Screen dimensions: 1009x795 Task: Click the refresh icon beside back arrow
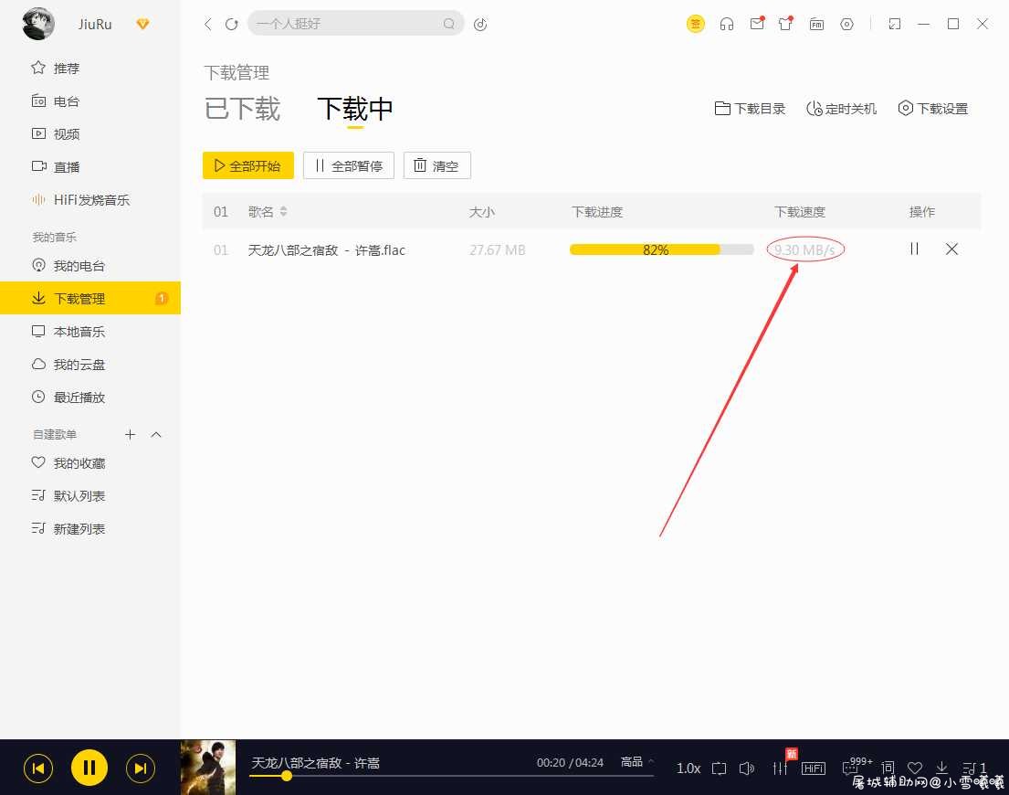[x=232, y=25]
